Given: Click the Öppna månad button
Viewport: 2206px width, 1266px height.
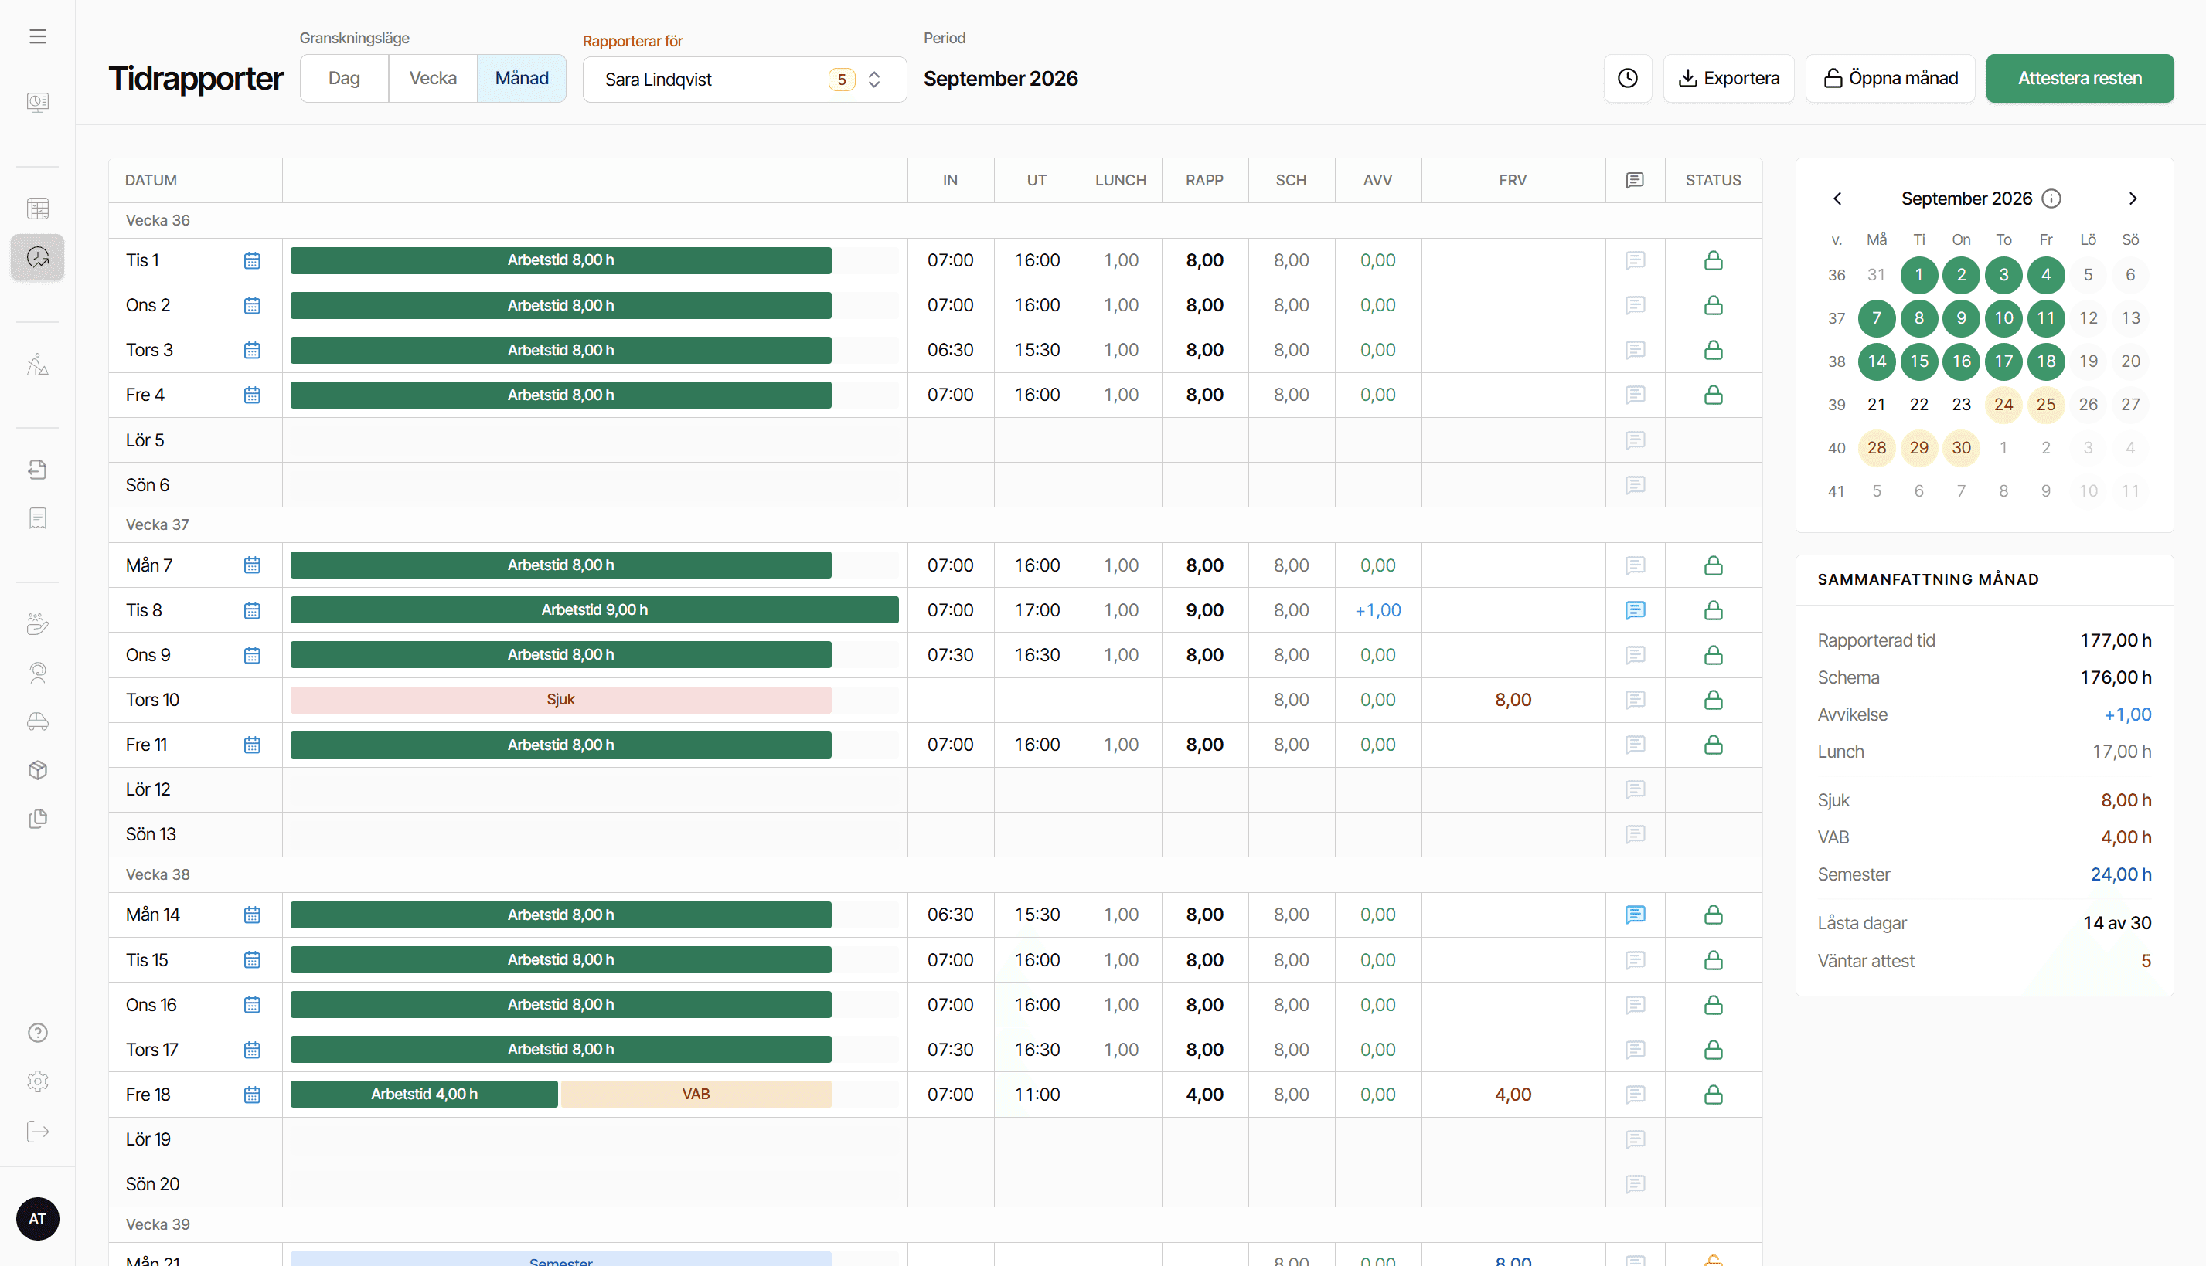Looking at the screenshot, I should 1890,78.
